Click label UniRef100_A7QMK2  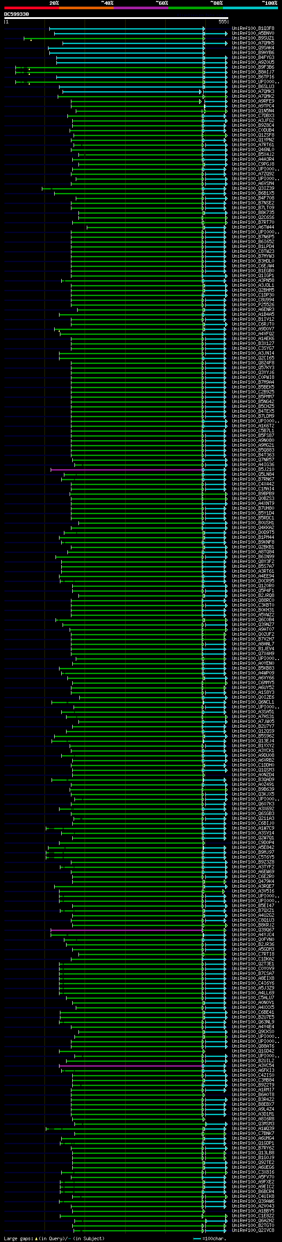[x=252, y=96]
